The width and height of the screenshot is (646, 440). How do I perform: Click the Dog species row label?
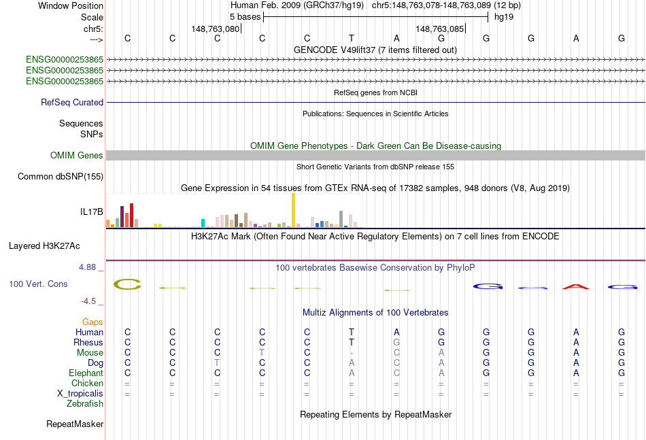(96, 363)
